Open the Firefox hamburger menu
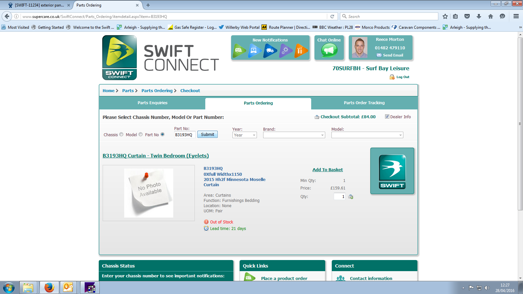 tap(516, 16)
